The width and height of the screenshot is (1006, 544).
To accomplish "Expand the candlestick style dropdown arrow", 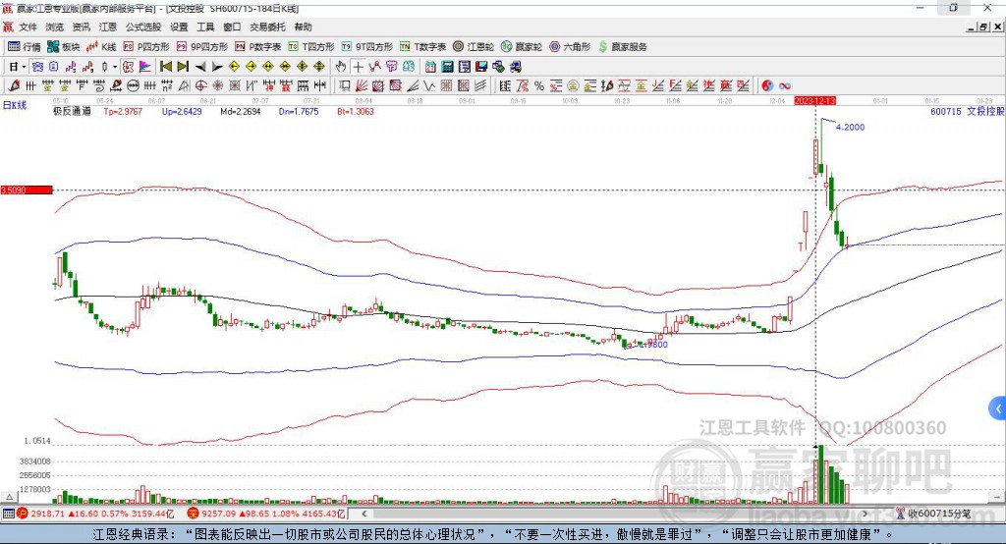I will (115, 67).
